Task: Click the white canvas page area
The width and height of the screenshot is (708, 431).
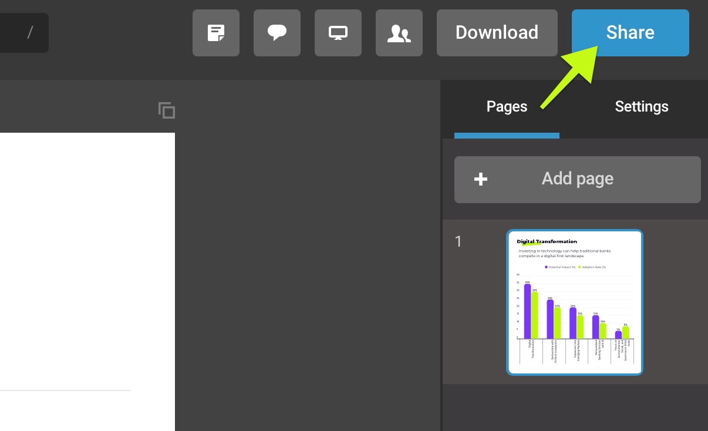Action: pyautogui.click(x=87, y=264)
